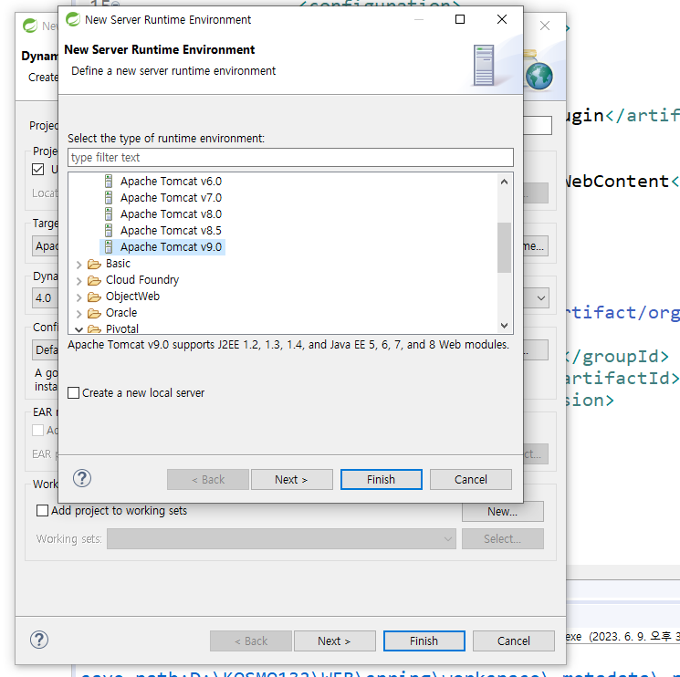Click the Apache Tomcat v8.0 server icon
Viewport: 680px width, 677px height.
109,214
